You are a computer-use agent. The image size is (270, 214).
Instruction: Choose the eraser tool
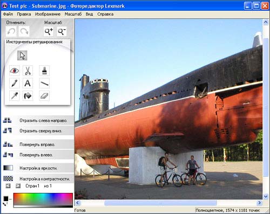click(x=44, y=95)
